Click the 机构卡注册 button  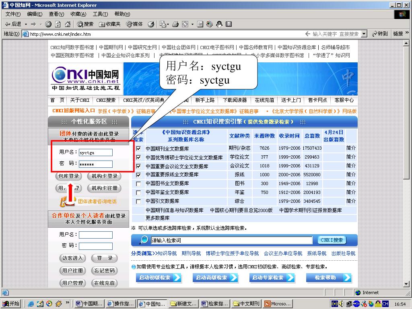pos(104,188)
